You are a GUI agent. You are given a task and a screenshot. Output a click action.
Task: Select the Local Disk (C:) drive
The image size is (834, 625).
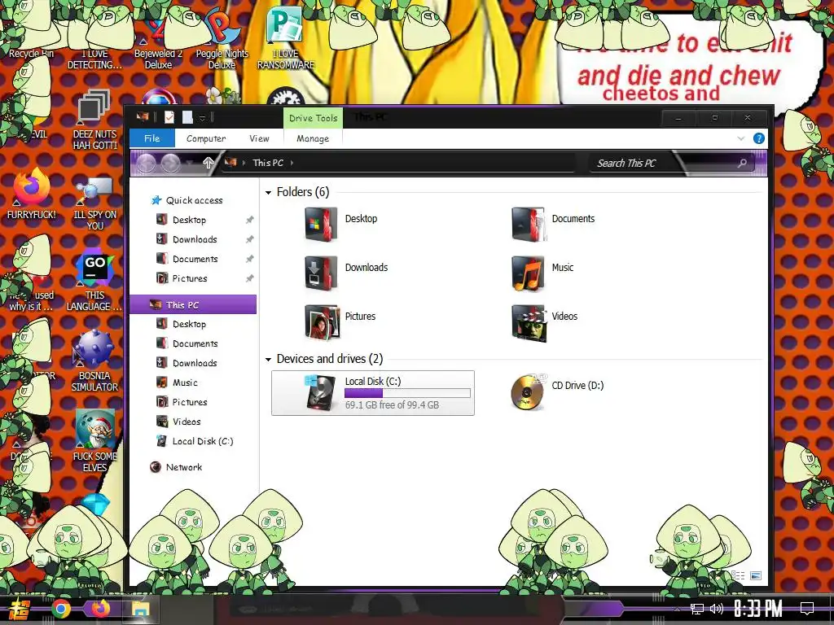(373, 393)
